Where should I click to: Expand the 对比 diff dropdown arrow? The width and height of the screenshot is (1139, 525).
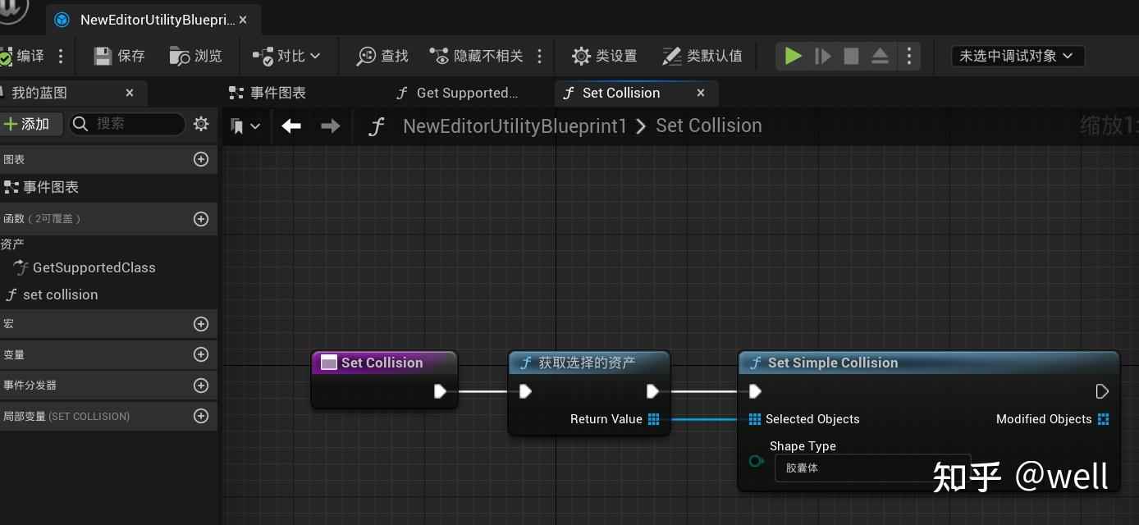click(314, 56)
